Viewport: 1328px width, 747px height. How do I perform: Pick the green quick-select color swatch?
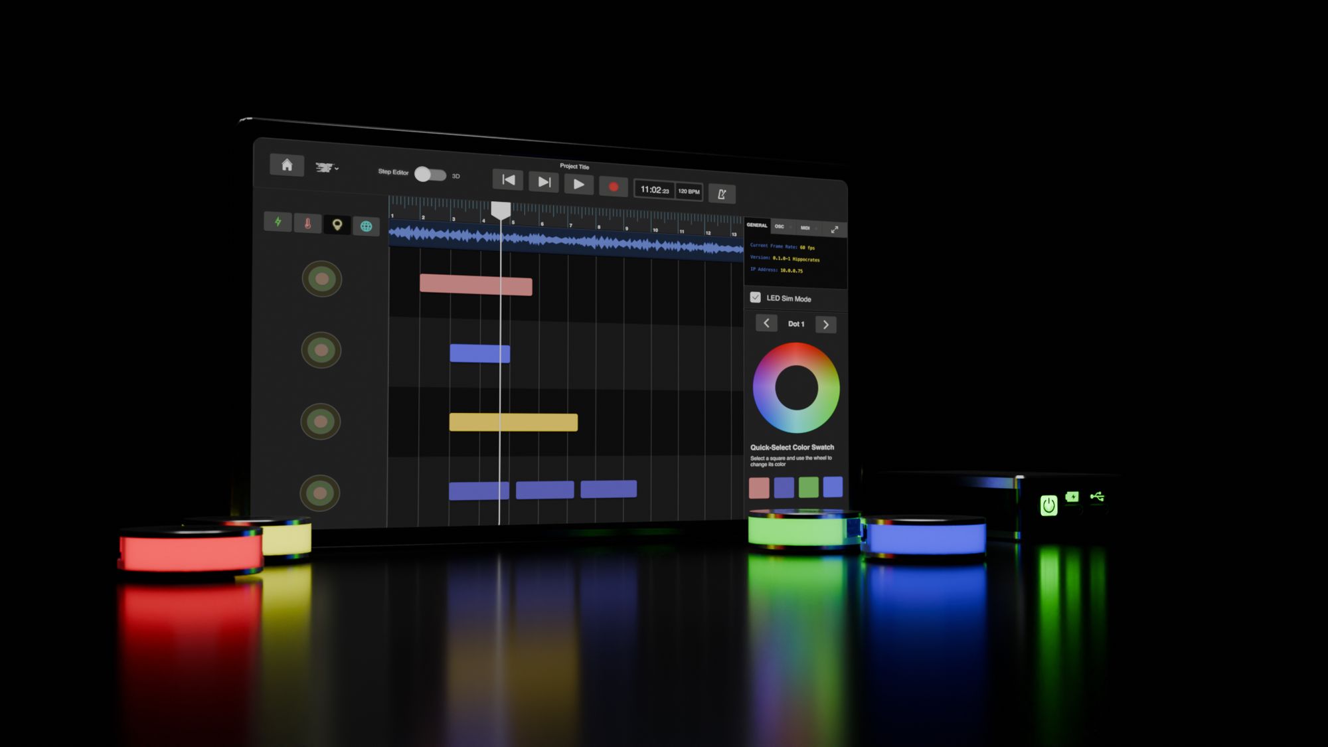click(808, 487)
